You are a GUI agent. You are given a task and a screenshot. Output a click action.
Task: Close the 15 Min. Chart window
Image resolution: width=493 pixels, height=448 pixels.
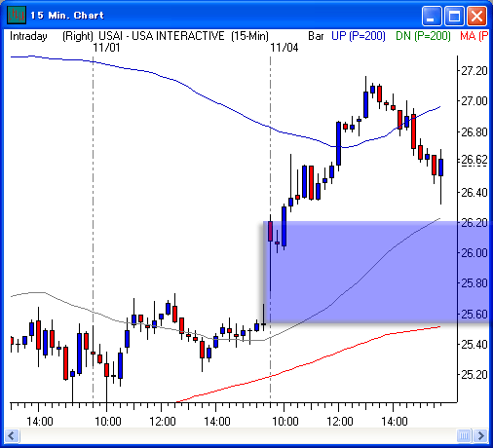coord(476,16)
